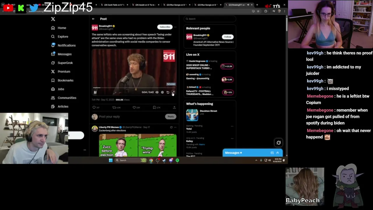Click the Grok icon on Liberty Pill Memes reply
The height and width of the screenshot is (210, 373).
point(171,127)
